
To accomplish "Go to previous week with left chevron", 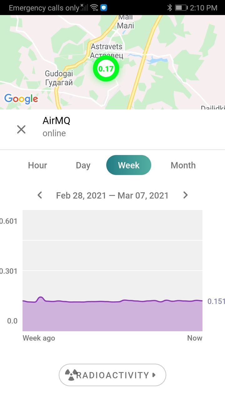I will (40, 195).
